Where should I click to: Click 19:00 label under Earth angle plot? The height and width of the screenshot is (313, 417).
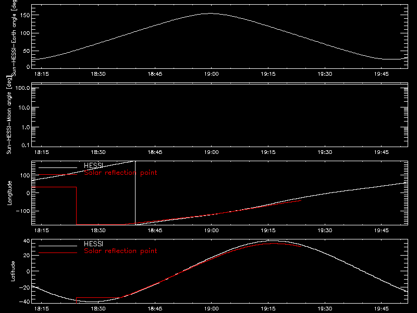(212, 74)
